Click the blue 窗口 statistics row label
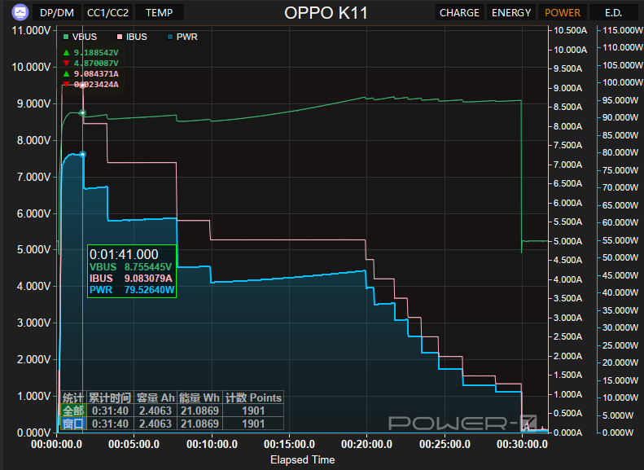Image resolution: width=644 pixels, height=470 pixels. click(73, 424)
